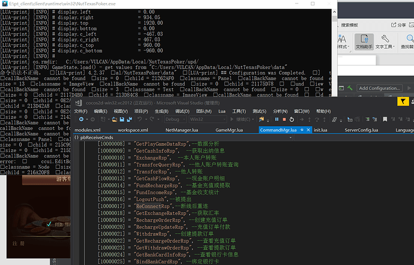Pause debugging with Break All icon

coord(277,119)
